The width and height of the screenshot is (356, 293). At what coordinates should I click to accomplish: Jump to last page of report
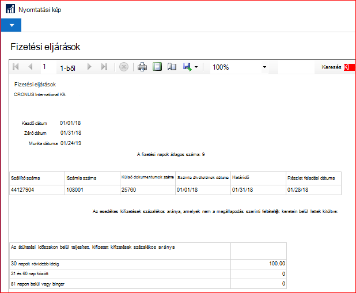point(104,67)
